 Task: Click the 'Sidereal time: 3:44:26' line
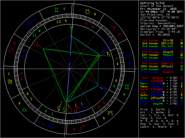(x=160, y=32)
